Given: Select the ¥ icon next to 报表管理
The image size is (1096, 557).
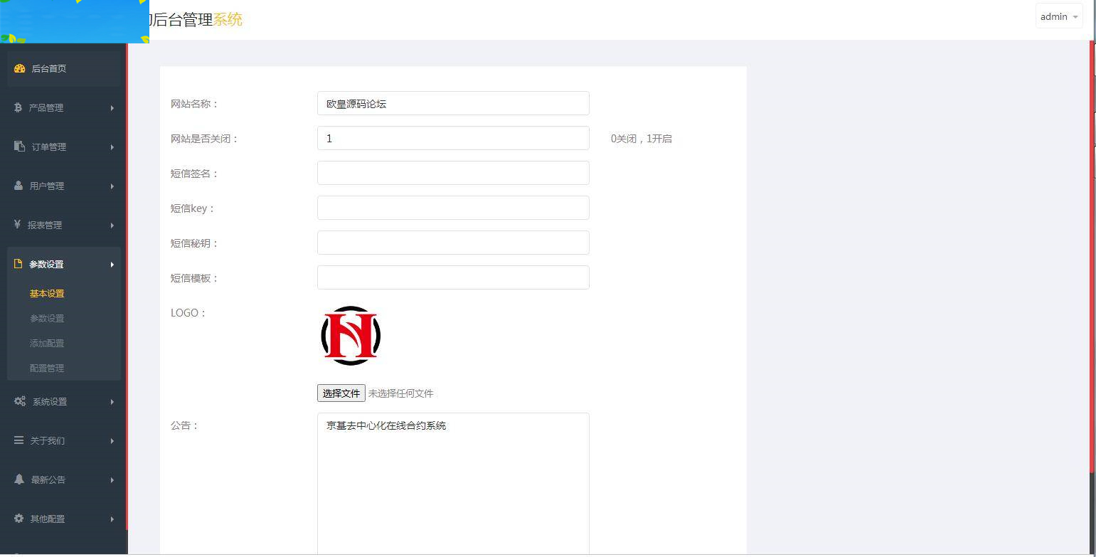Looking at the screenshot, I should tap(18, 225).
